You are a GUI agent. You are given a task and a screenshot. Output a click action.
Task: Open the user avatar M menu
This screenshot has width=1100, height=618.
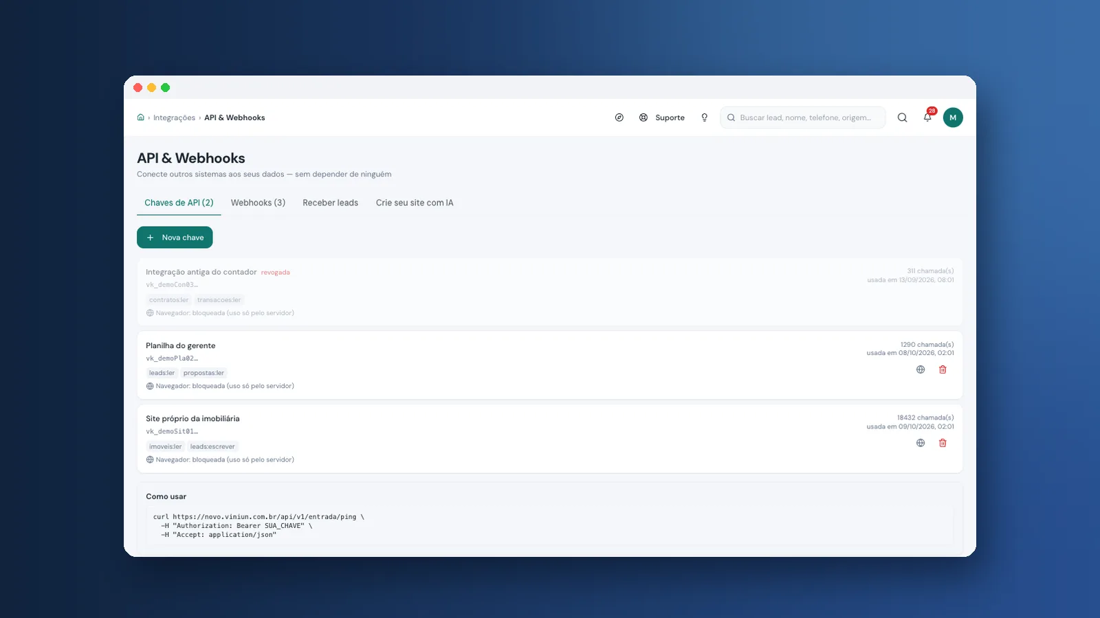coord(953,117)
